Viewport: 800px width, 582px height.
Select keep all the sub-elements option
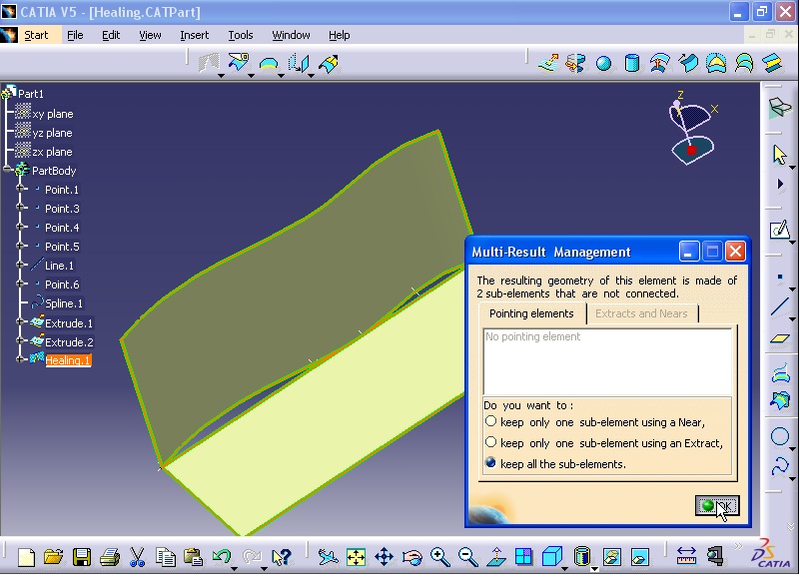(x=490, y=462)
